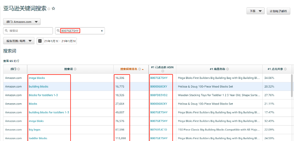This screenshot has height=141, width=294.
Task: Click the info icon in #1 点击共享 header
Action: point(285,69)
